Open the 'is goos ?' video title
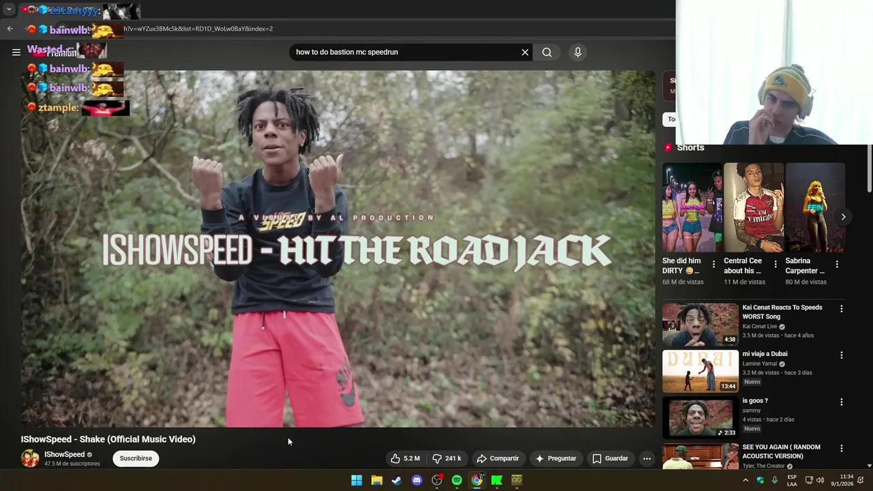This screenshot has height=491, width=873. point(755,401)
